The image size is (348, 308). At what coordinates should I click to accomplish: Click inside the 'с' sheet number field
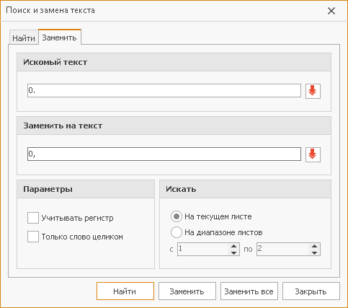[202, 249]
